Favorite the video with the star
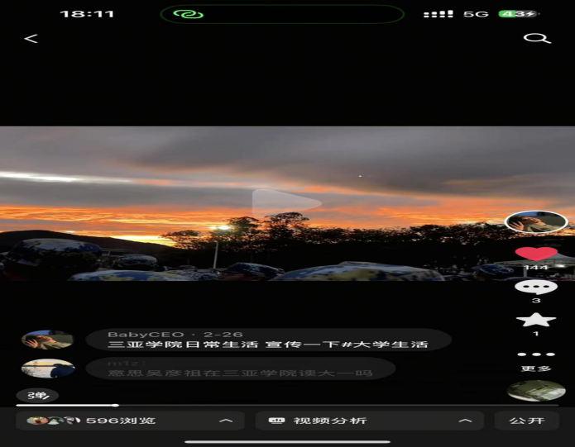 [535, 320]
